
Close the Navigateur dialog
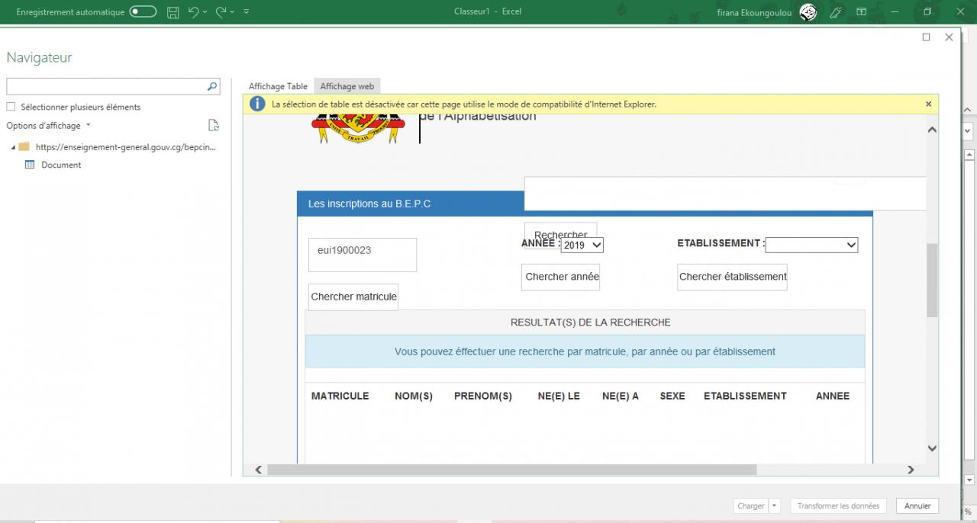[949, 37]
